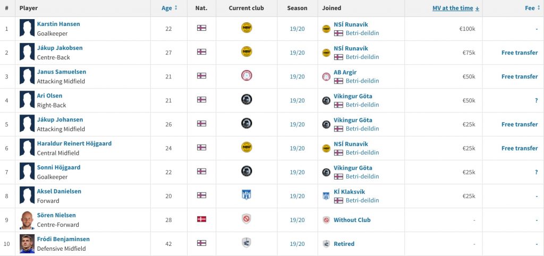544x256 pixels.
Task: Click the Retired club icon in Fródi Benjaminsen's row
Action: [x=246, y=243]
